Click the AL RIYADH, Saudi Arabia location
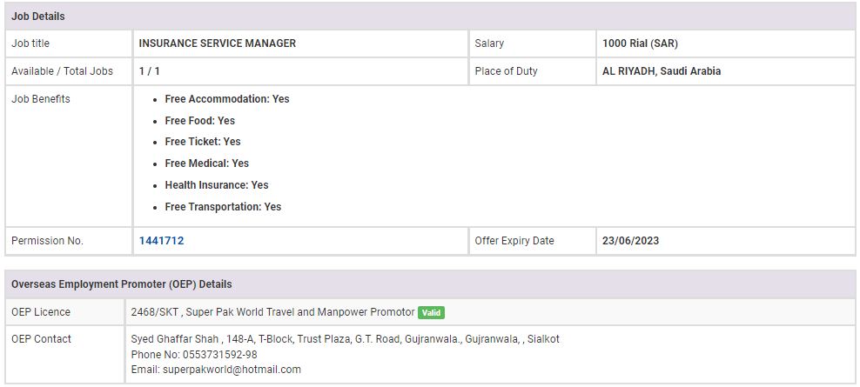 click(x=662, y=71)
